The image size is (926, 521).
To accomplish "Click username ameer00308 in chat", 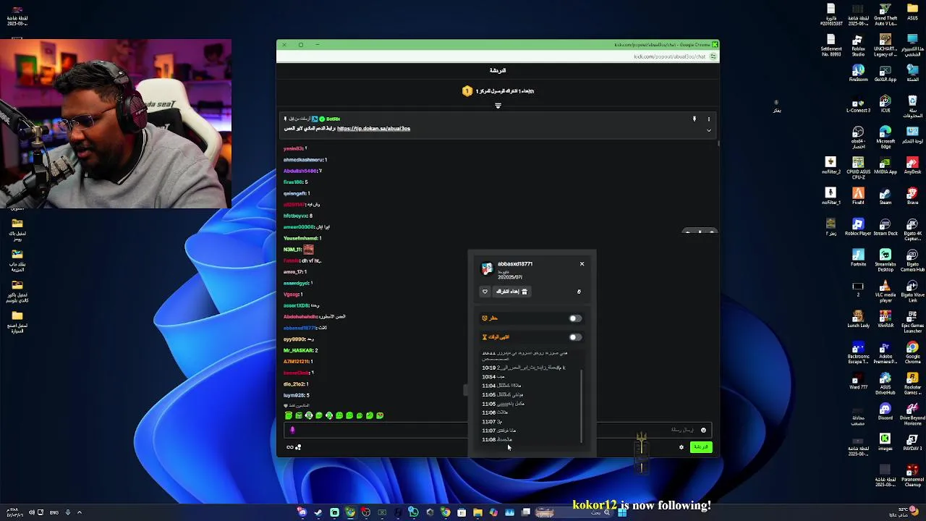I will [299, 227].
